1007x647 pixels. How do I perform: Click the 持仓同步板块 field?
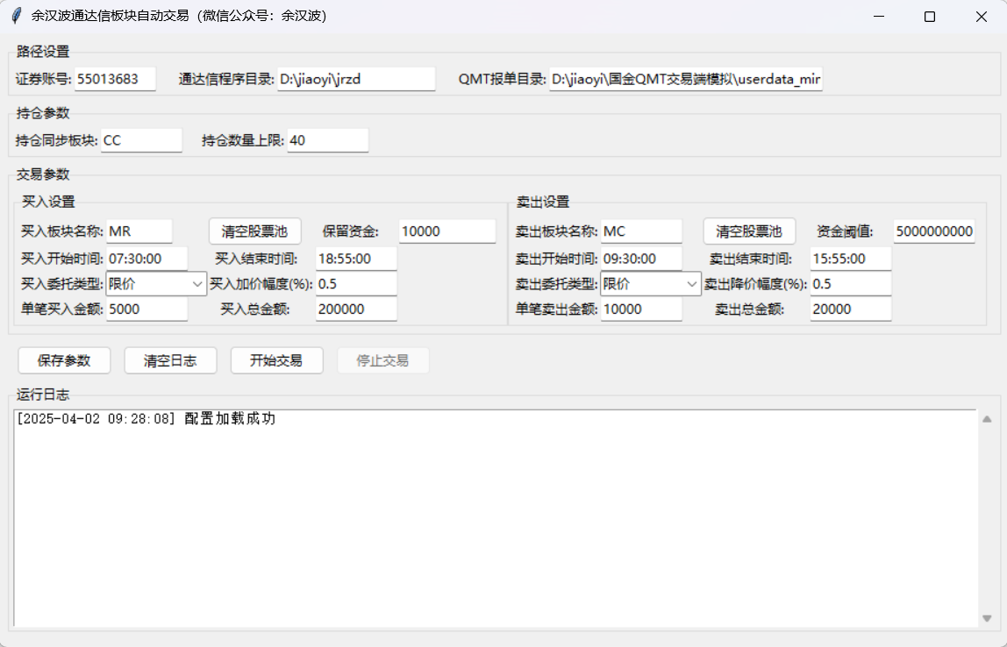(141, 140)
